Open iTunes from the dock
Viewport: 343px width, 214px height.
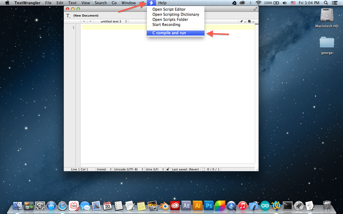point(243,206)
